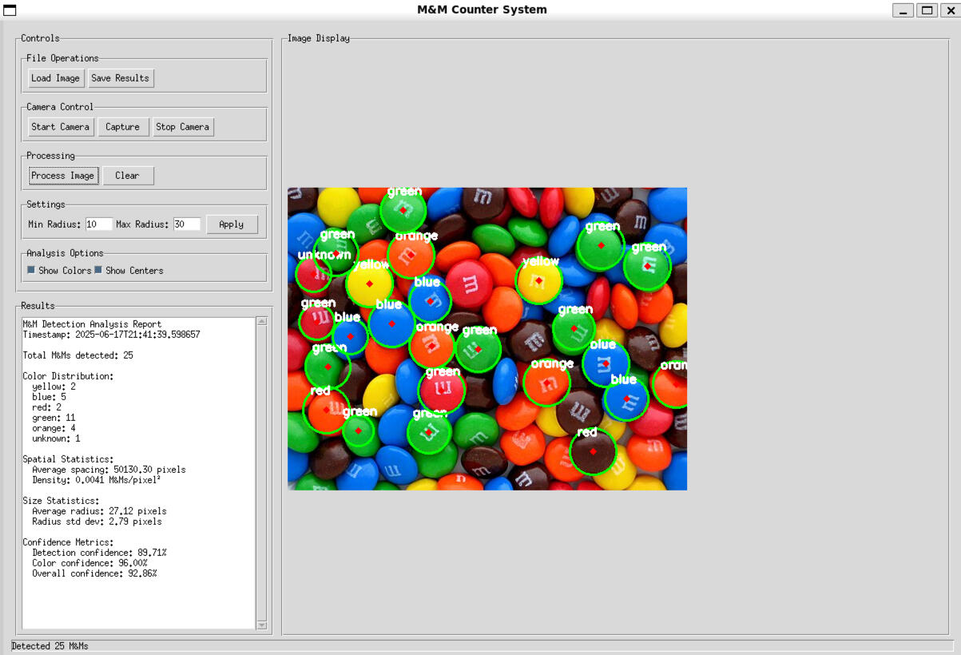The width and height of the screenshot is (961, 655).
Task: Run Process Image
Action: click(63, 176)
